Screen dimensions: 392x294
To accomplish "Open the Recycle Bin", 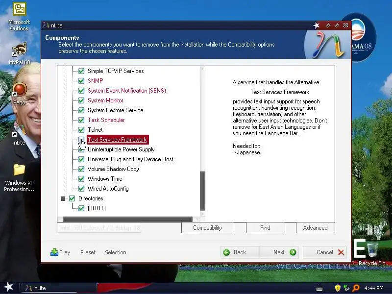I will 372,253.
